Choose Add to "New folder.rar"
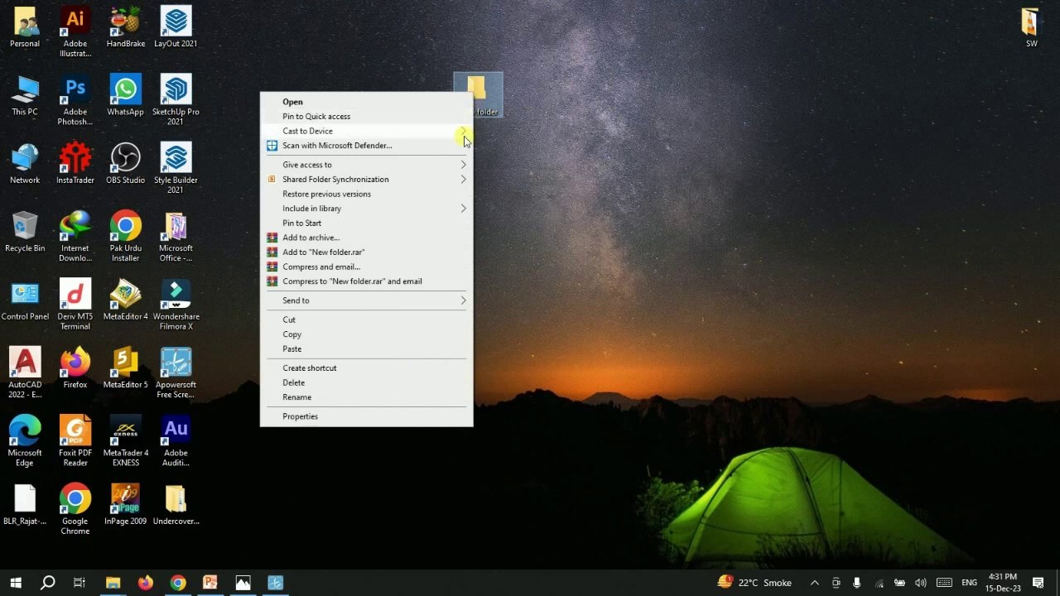Image resolution: width=1060 pixels, height=596 pixels. coord(323,252)
